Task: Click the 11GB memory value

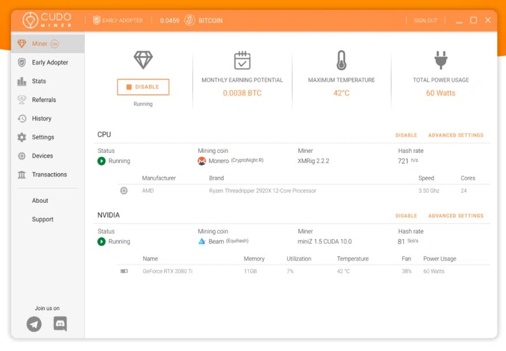Action: [x=251, y=271]
